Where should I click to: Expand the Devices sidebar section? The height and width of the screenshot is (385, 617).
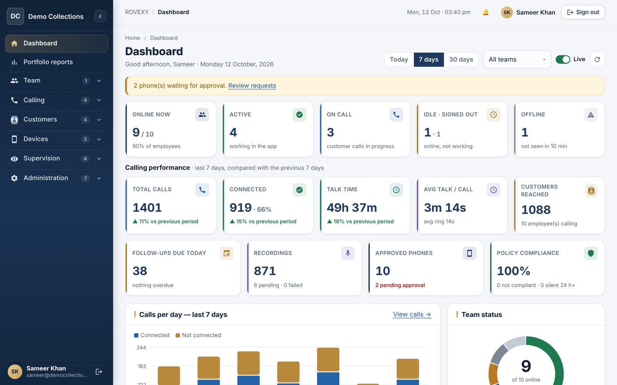(56, 139)
